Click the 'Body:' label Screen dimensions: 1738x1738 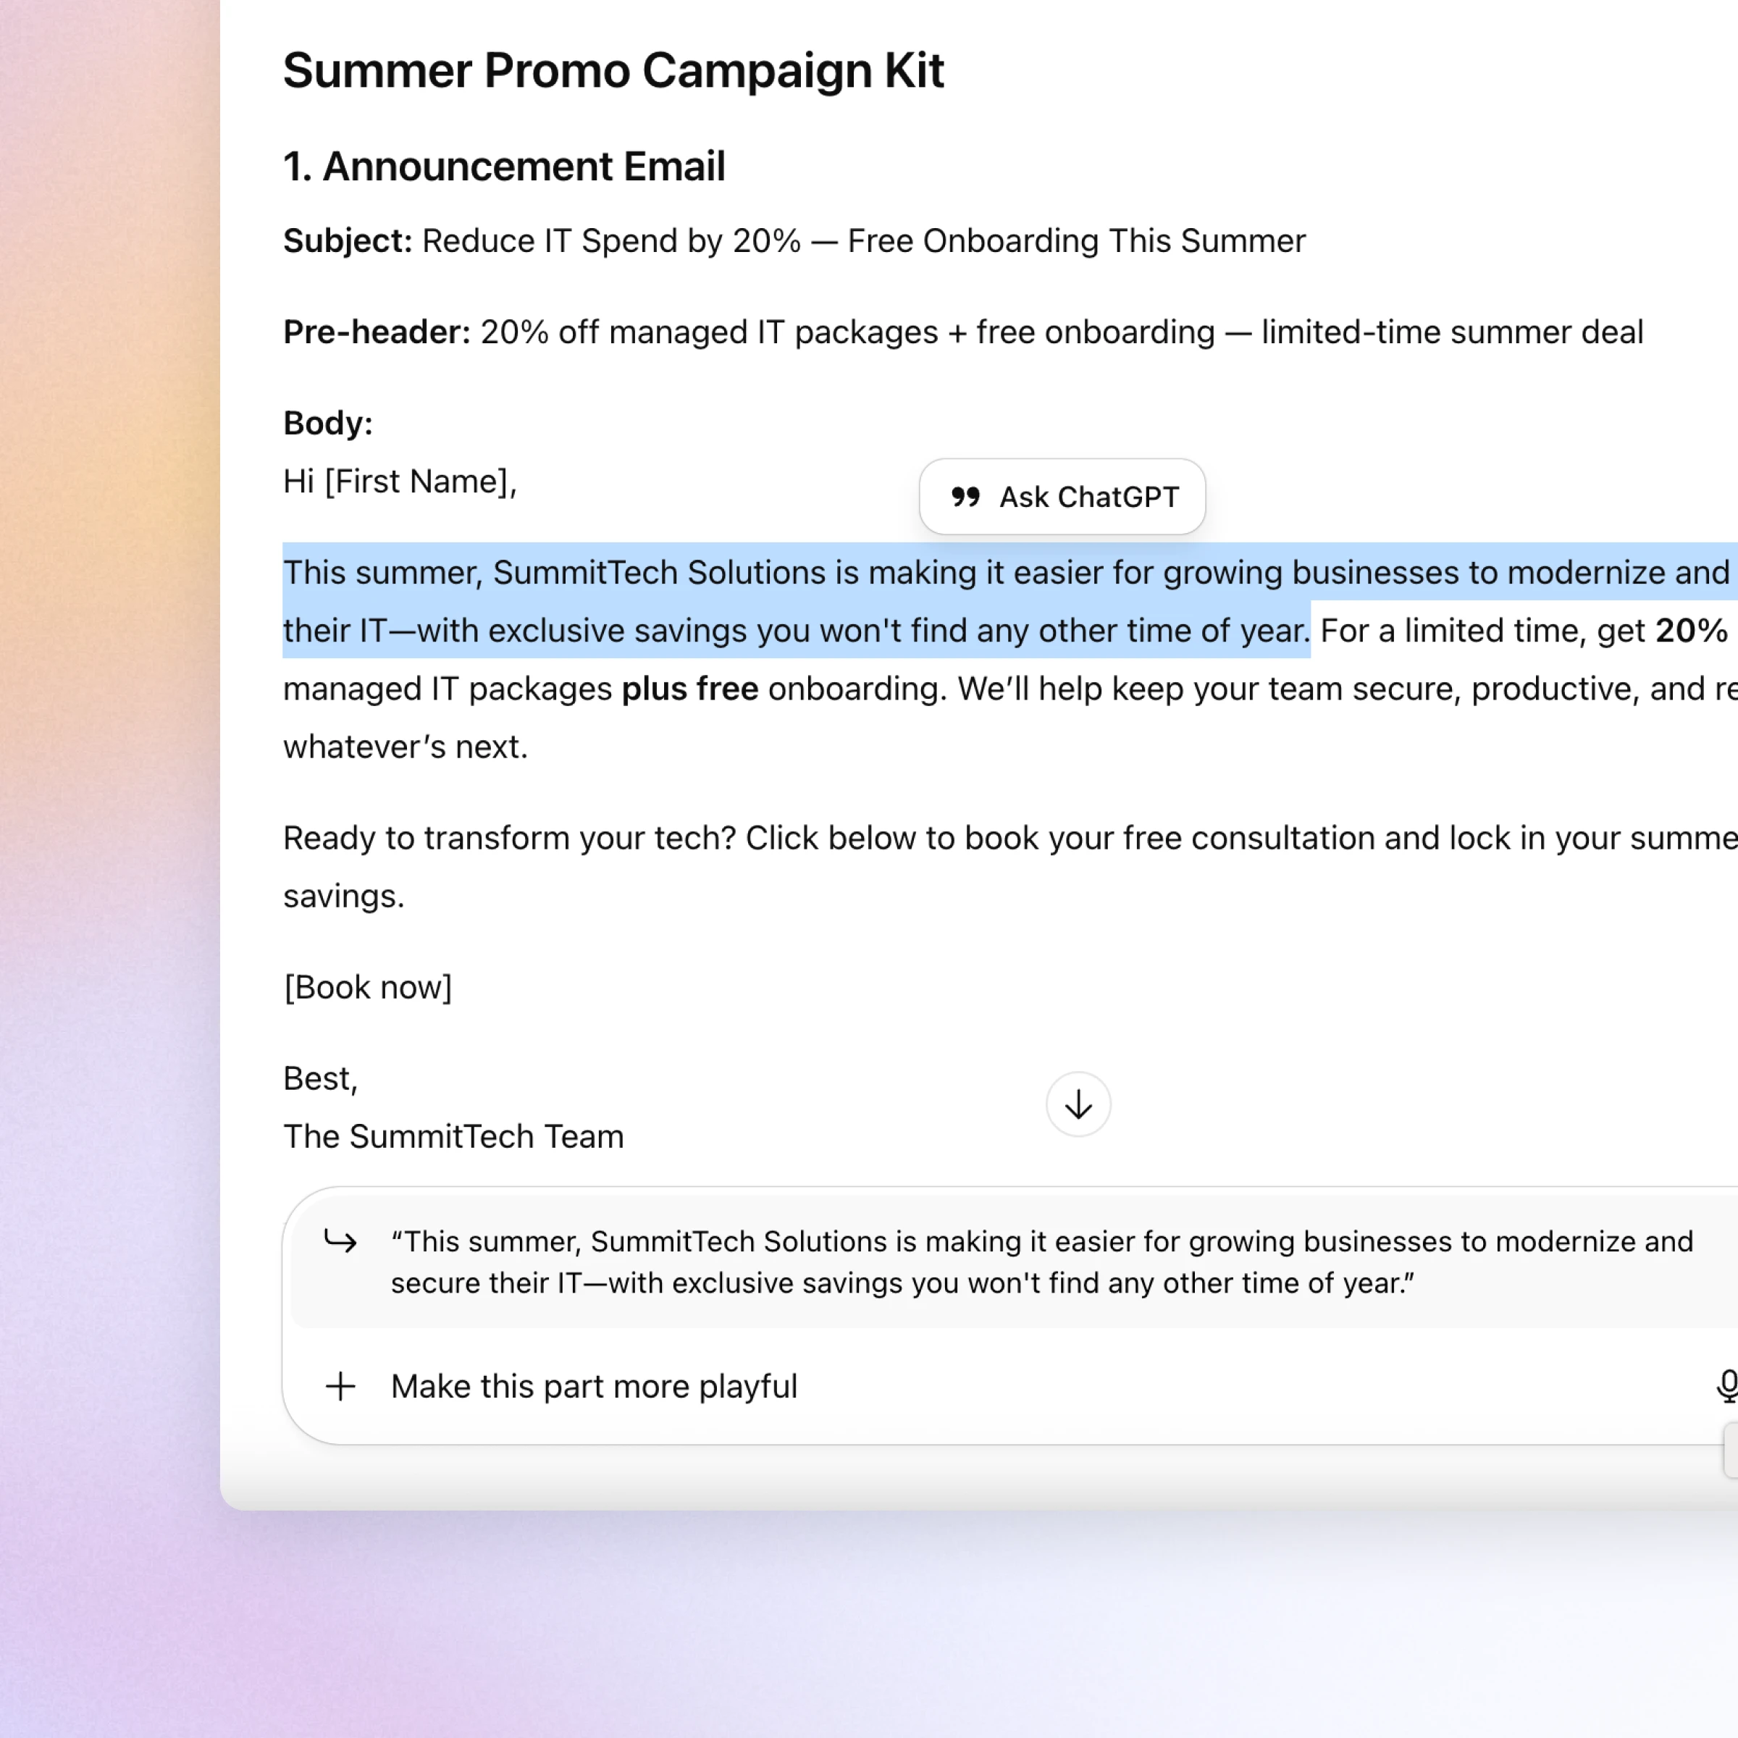click(x=327, y=423)
